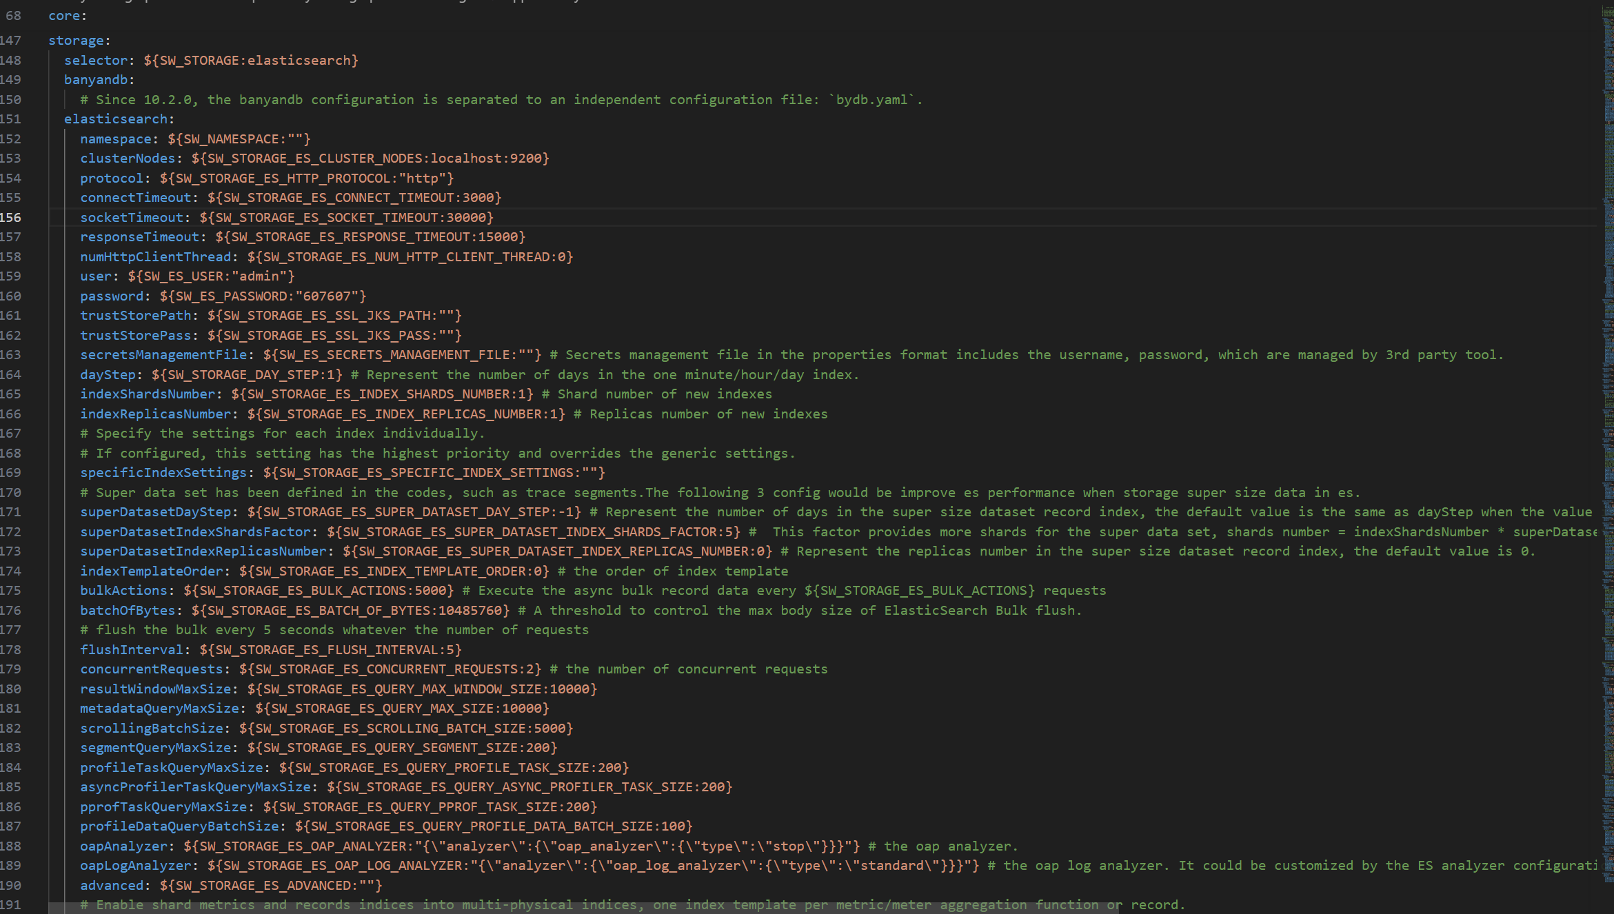
Task: Place cursor on 'banyandb' key
Action: [x=96, y=80]
